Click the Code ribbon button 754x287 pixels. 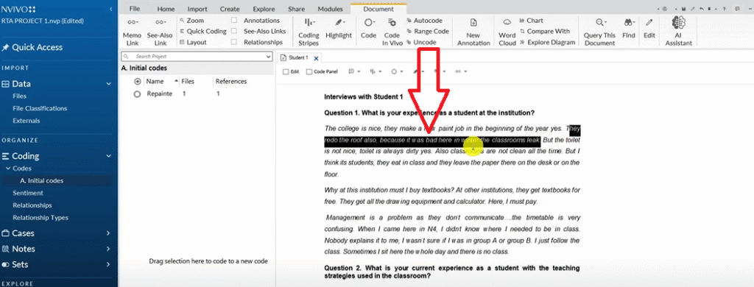click(368, 29)
